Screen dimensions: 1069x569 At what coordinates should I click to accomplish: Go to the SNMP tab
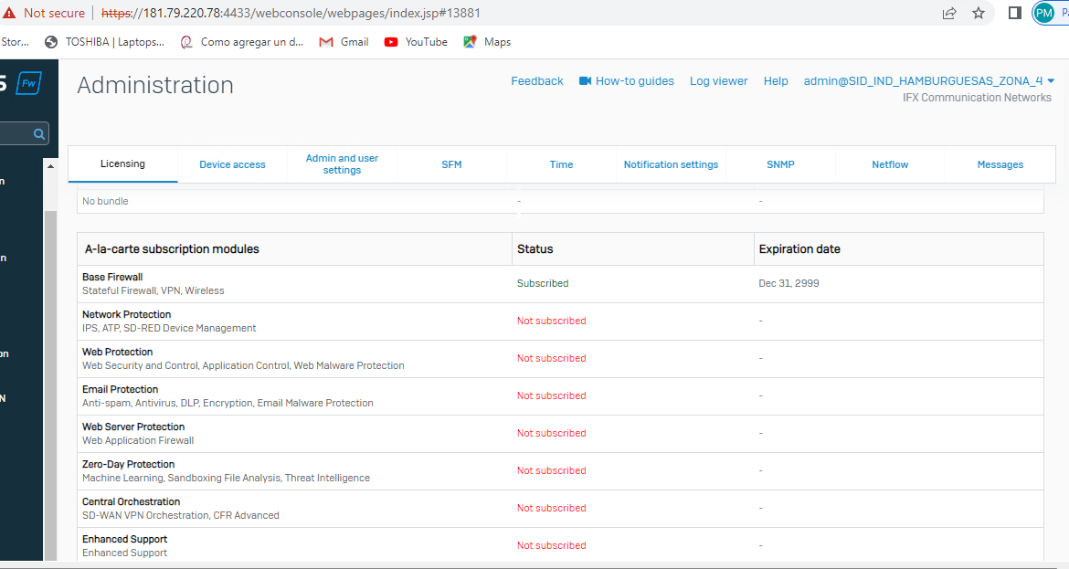pos(780,164)
